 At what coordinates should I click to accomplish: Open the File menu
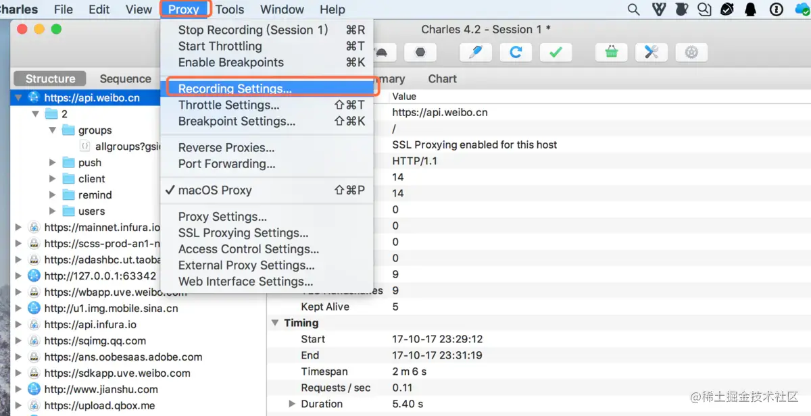coord(64,9)
